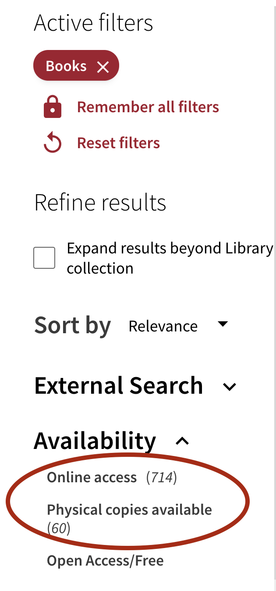
Task: Click the Expand results beyond Library collection label
Action: point(170,258)
